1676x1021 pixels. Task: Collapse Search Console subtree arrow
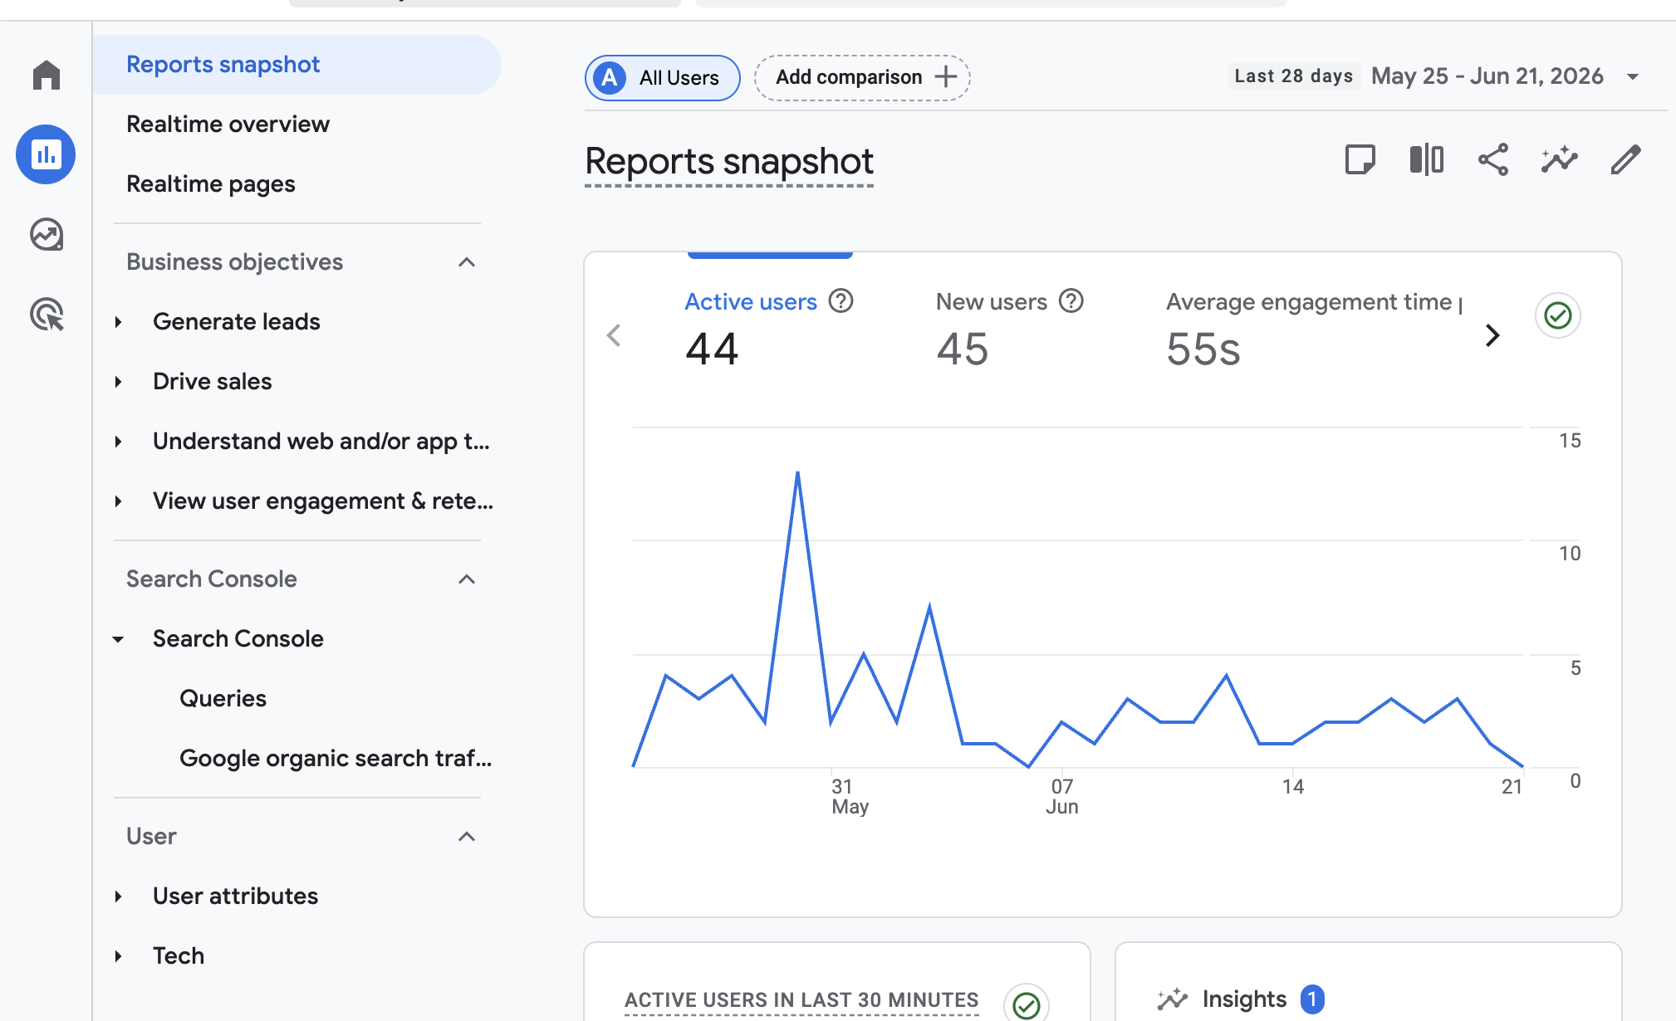[118, 639]
